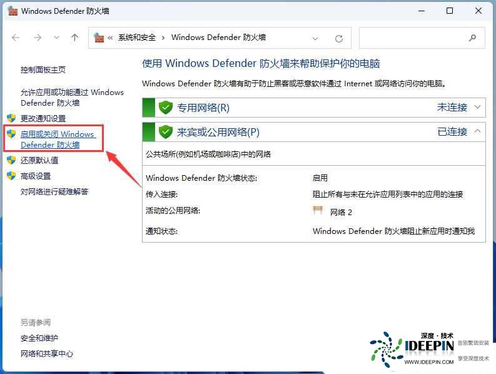Image resolution: width=496 pixels, height=374 pixels.
Task: Go up one level with up arrow
Action: pos(74,38)
